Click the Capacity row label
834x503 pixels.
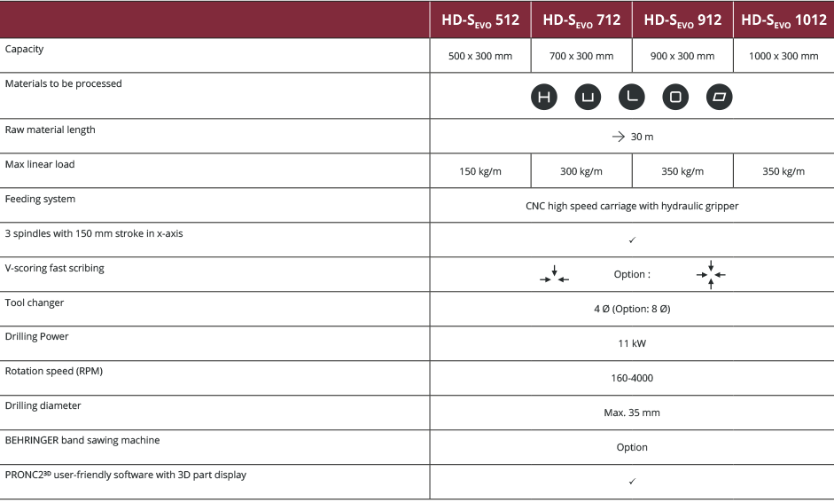pyautogui.click(x=24, y=49)
